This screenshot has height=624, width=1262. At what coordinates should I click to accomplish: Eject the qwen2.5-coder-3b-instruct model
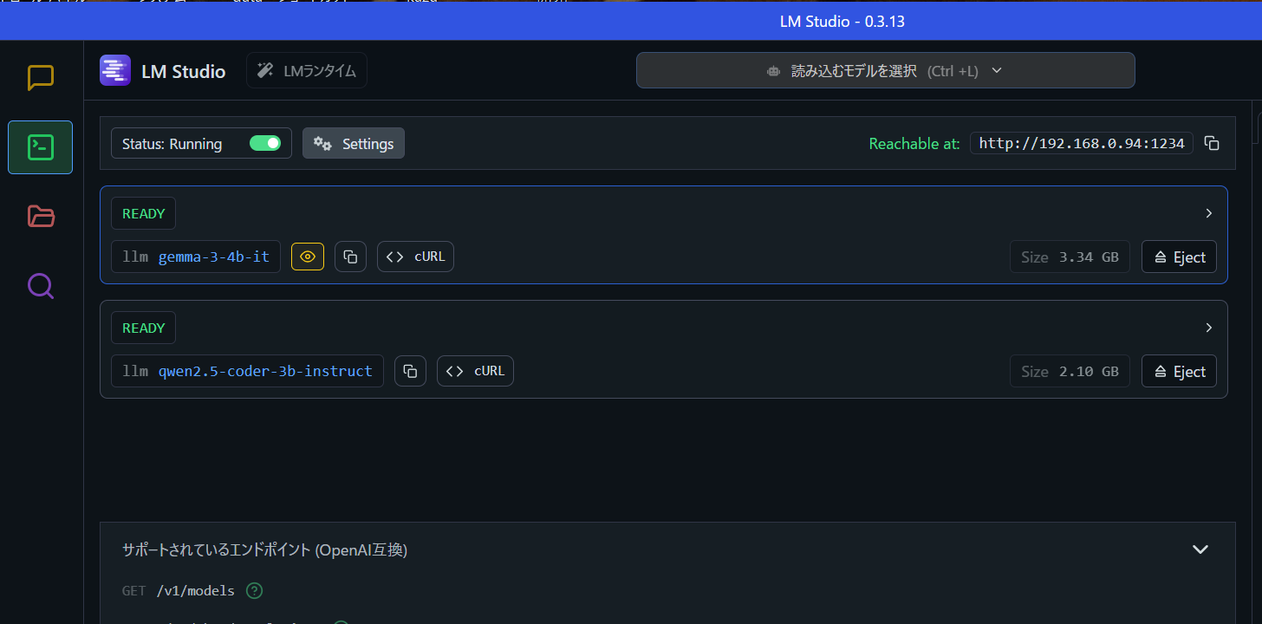(x=1179, y=371)
